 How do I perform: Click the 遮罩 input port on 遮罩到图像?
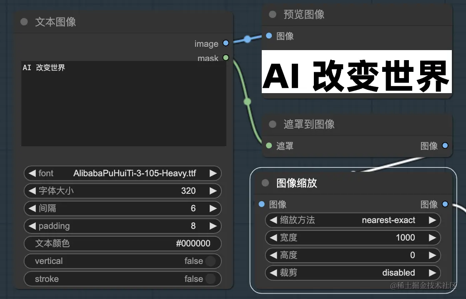[x=269, y=145]
